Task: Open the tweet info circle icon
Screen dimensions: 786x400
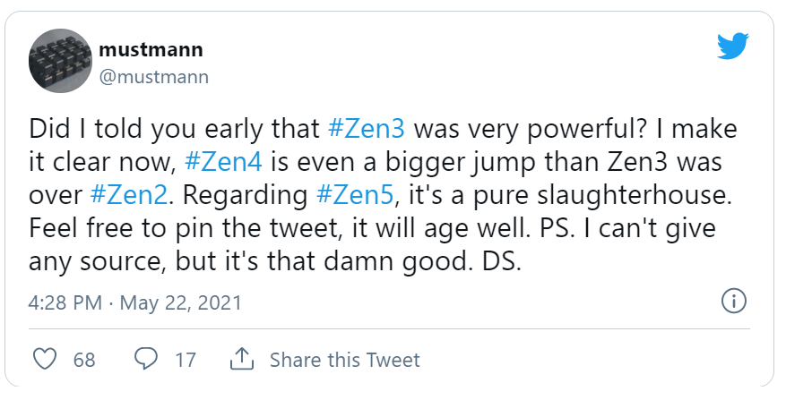Action: 734,302
